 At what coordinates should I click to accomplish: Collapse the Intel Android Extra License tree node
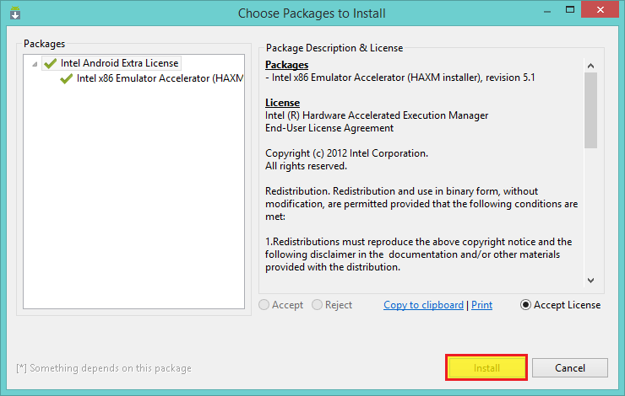click(35, 64)
